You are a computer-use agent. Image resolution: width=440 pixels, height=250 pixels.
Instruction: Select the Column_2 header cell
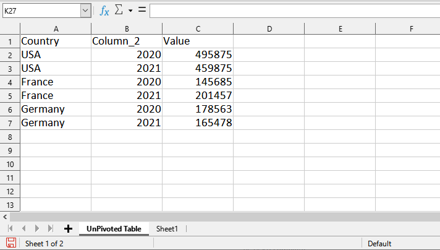pos(127,41)
